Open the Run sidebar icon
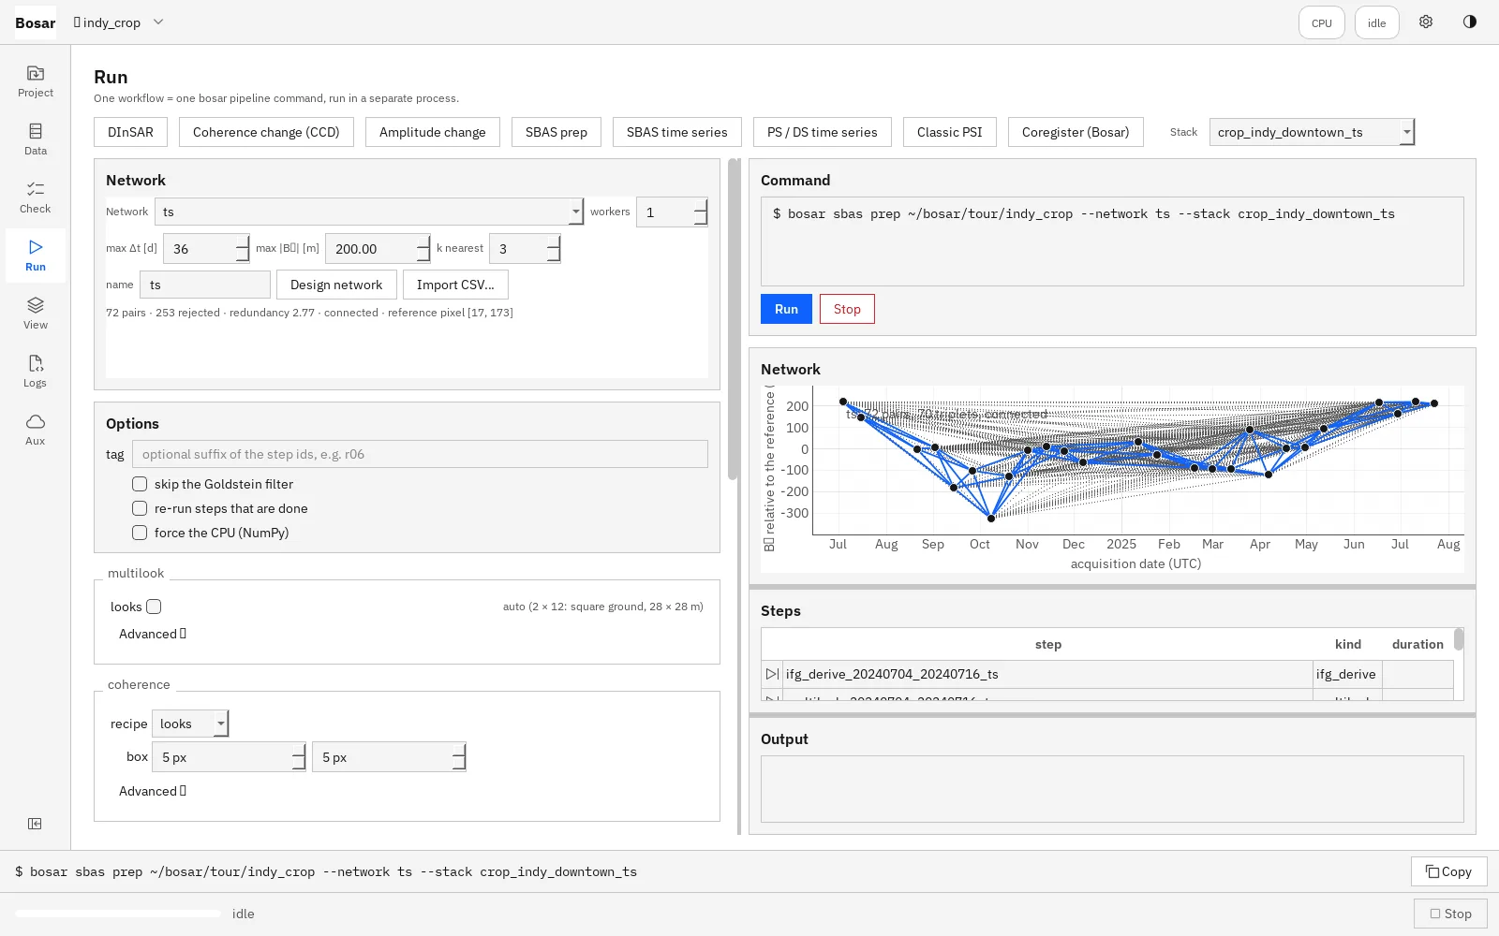Viewport: 1499px width, 936px height. pos(36,256)
